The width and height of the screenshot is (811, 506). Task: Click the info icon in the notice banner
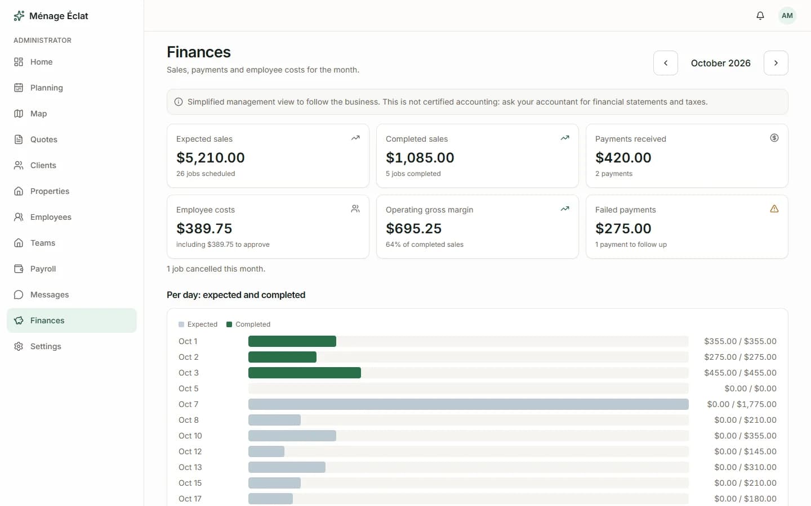tap(179, 102)
